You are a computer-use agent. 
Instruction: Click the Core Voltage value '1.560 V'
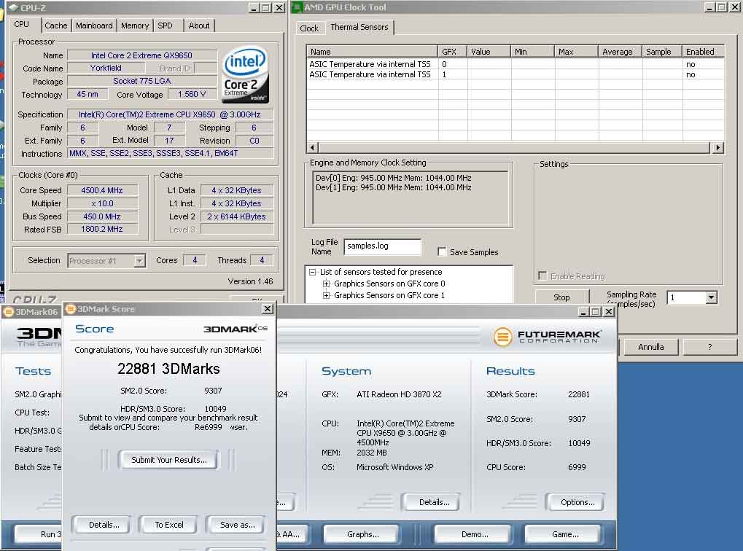click(192, 94)
